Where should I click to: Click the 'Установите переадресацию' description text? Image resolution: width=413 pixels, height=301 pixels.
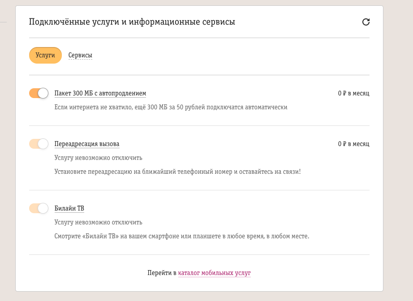pyautogui.click(x=177, y=172)
